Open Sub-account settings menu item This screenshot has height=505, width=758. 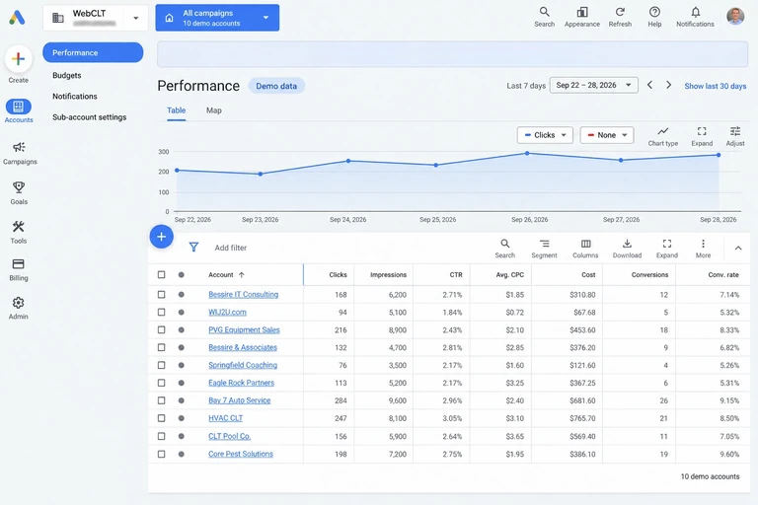coord(90,117)
